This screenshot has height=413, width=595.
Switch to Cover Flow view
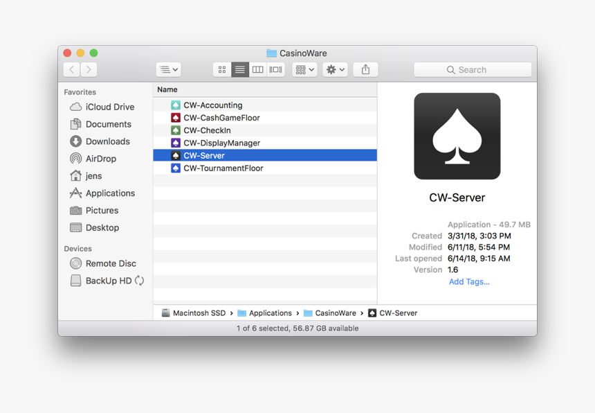(275, 69)
